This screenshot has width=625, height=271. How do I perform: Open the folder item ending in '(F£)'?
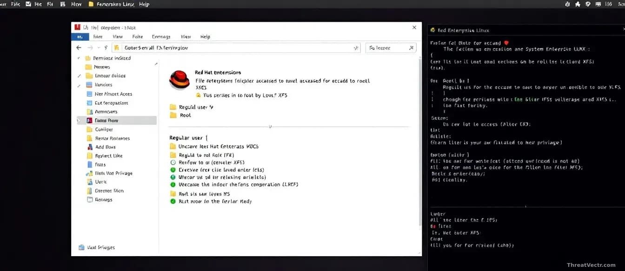202,155
